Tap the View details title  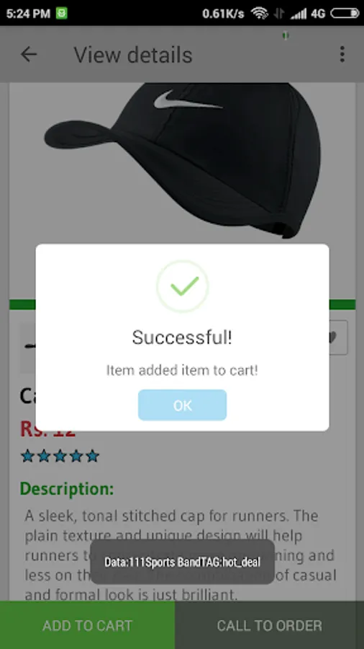[133, 55]
